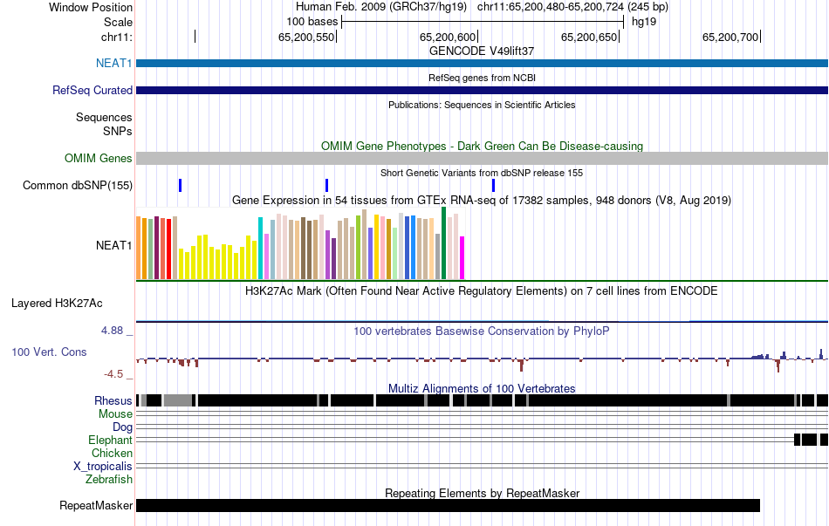This screenshot has width=829, height=526.
Task: Open the 100 Vert. Cons track label
Action: click(49, 352)
